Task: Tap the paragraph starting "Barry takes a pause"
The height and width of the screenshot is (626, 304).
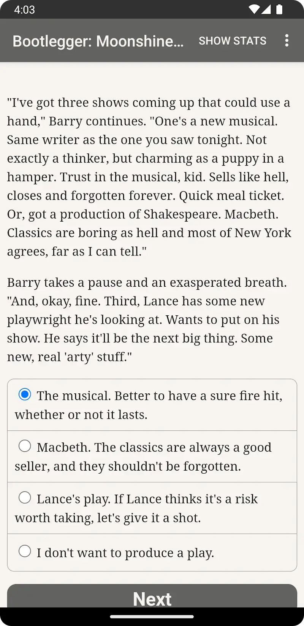Action: (x=146, y=319)
